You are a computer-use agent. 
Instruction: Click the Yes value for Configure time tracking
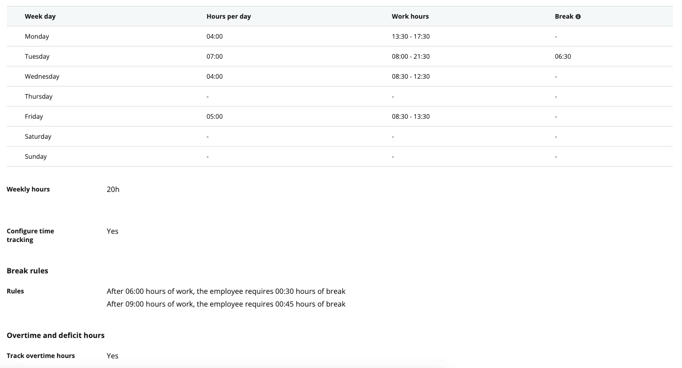[112, 231]
